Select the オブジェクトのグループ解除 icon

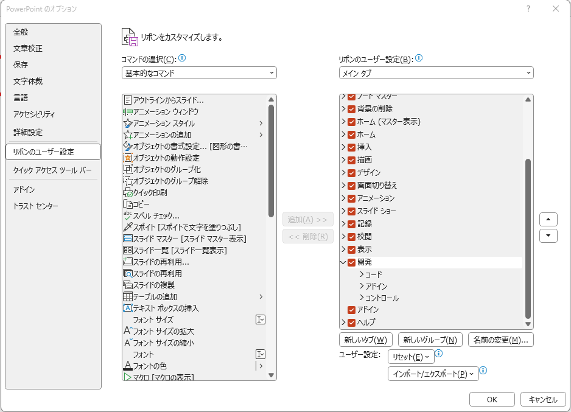click(x=128, y=181)
